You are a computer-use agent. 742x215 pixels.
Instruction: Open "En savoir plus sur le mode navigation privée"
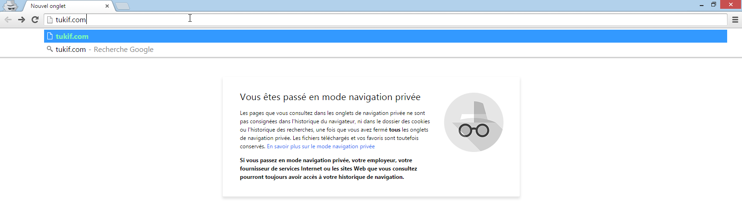pyautogui.click(x=321, y=146)
